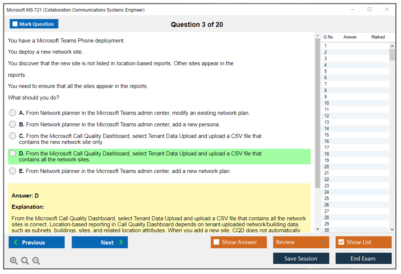
Task: Open question 12 from the list
Action: click(355, 116)
